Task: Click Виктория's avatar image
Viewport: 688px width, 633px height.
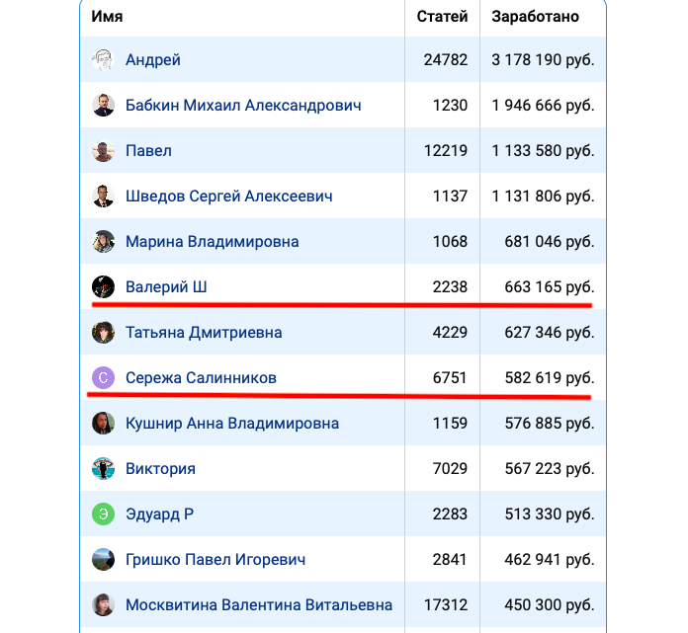Action: click(103, 469)
